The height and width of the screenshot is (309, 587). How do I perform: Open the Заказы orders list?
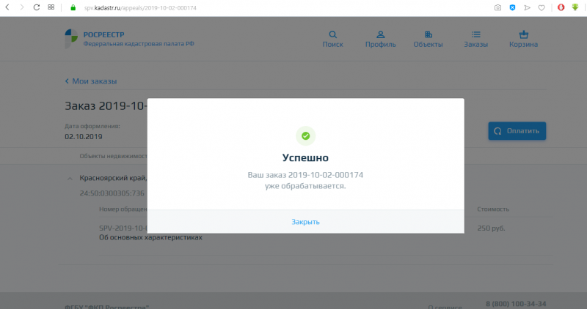[475, 39]
